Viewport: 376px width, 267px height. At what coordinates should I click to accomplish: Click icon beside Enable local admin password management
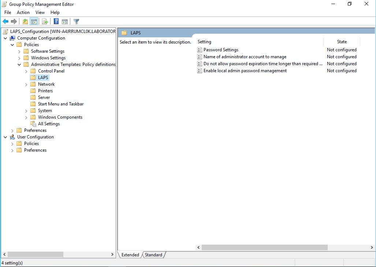click(x=200, y=71)
